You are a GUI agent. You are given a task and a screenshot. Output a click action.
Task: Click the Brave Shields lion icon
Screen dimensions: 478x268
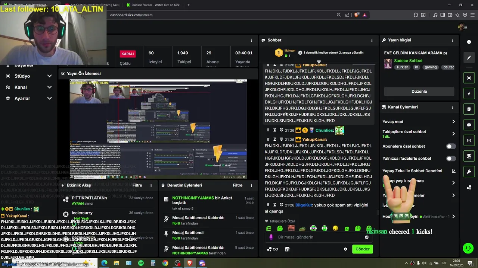[357, 15]
